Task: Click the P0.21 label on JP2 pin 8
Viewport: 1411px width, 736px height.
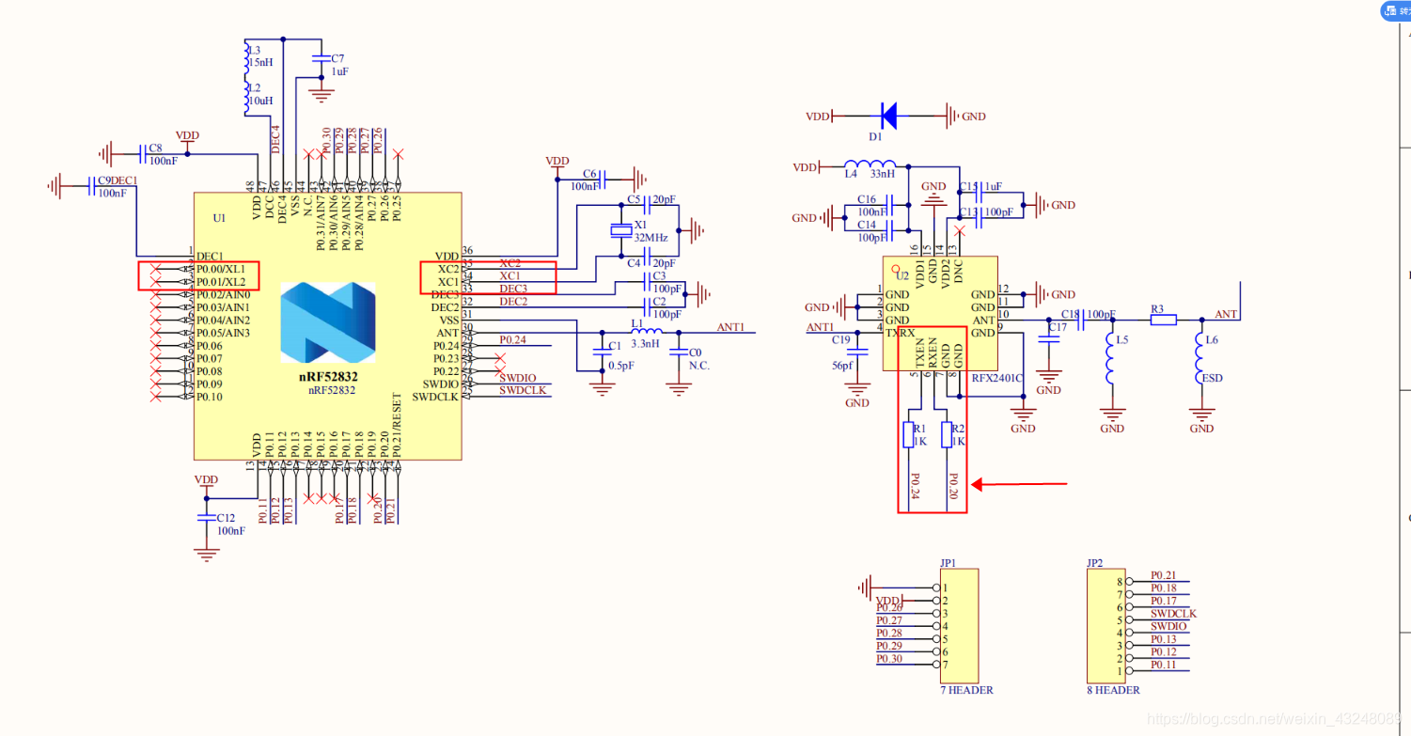Action: point(1164,575)
